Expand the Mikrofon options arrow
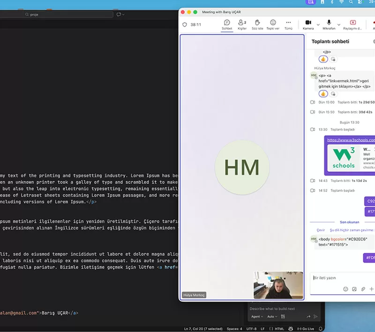 [339, 25]
